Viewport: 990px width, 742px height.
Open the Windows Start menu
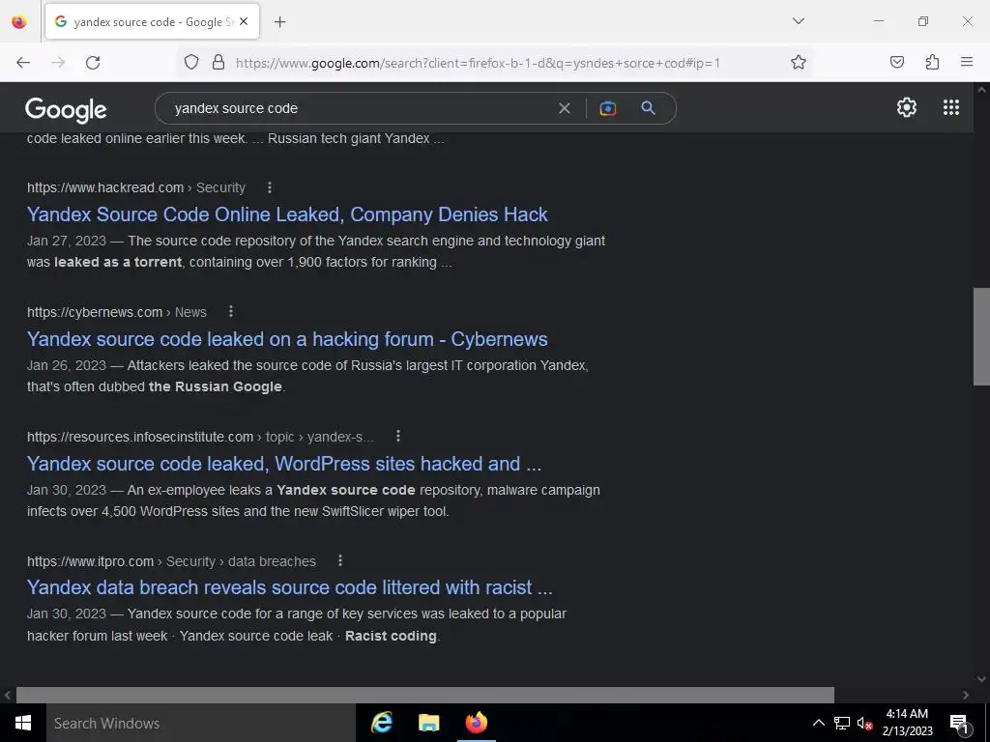23,723
